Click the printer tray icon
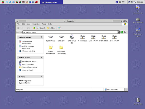Viewport: 145px width, 109px height. coord(120,2)
